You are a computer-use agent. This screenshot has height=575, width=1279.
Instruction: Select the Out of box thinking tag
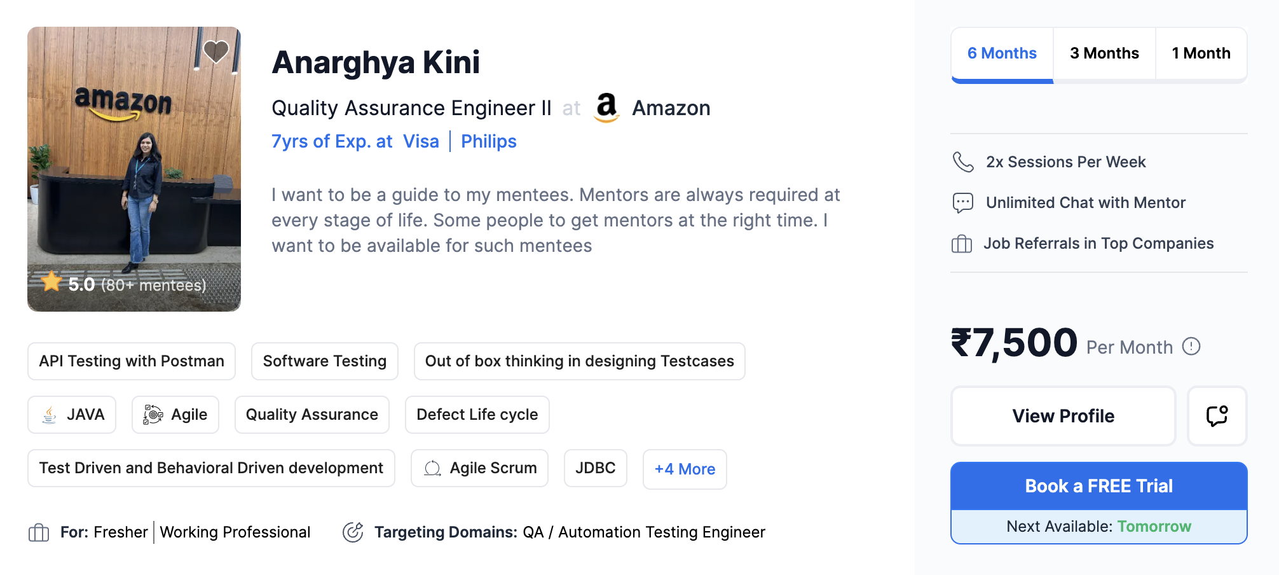pyautogui.click(x=580, y=361)
